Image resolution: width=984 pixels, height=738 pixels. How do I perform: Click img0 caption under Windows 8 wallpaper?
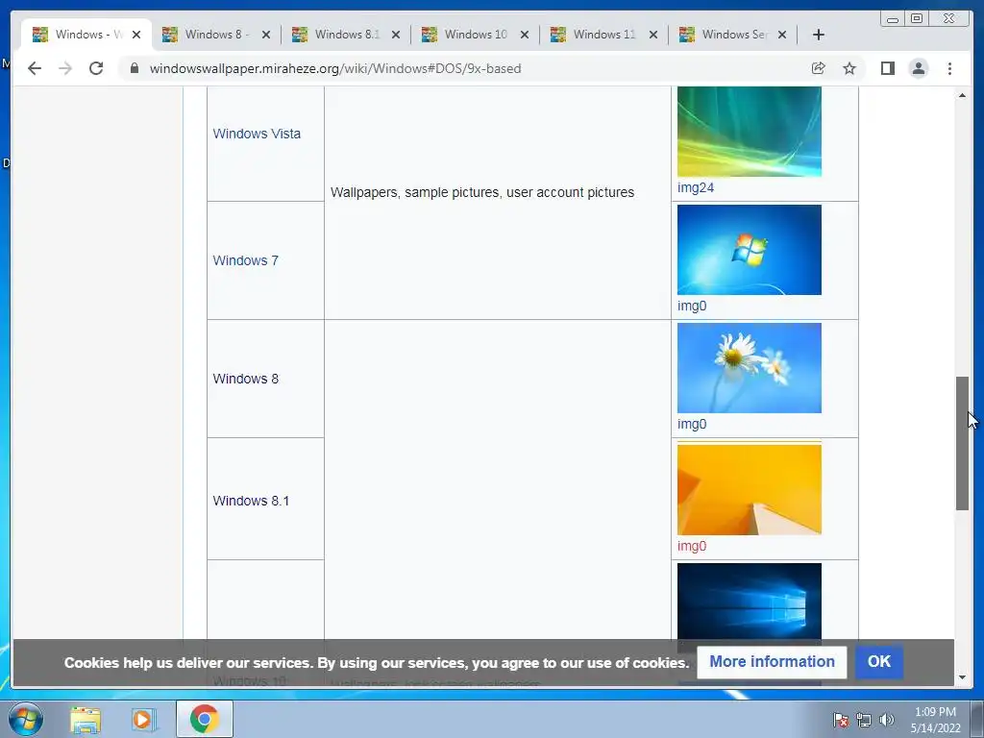click(692, 424)
